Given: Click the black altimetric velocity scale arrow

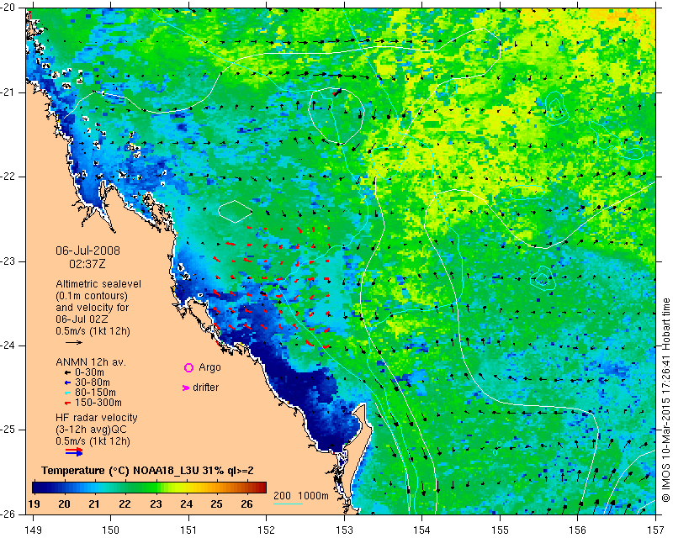Looking at the screenshot, I should coord(74,342).
